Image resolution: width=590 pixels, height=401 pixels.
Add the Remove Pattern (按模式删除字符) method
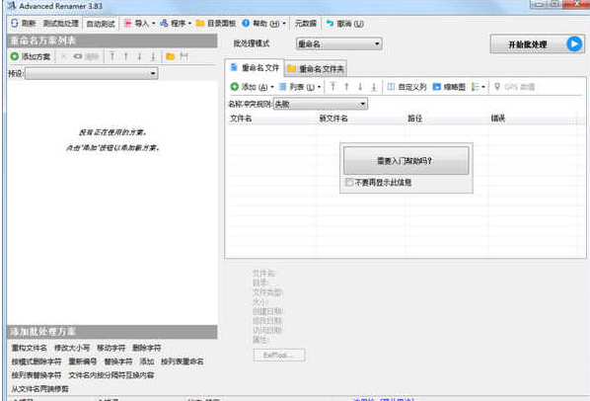coord(37,361)
